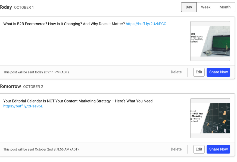Click the Editorial Calendar post text
237x162 pixels.
click(x=78, y=101)
